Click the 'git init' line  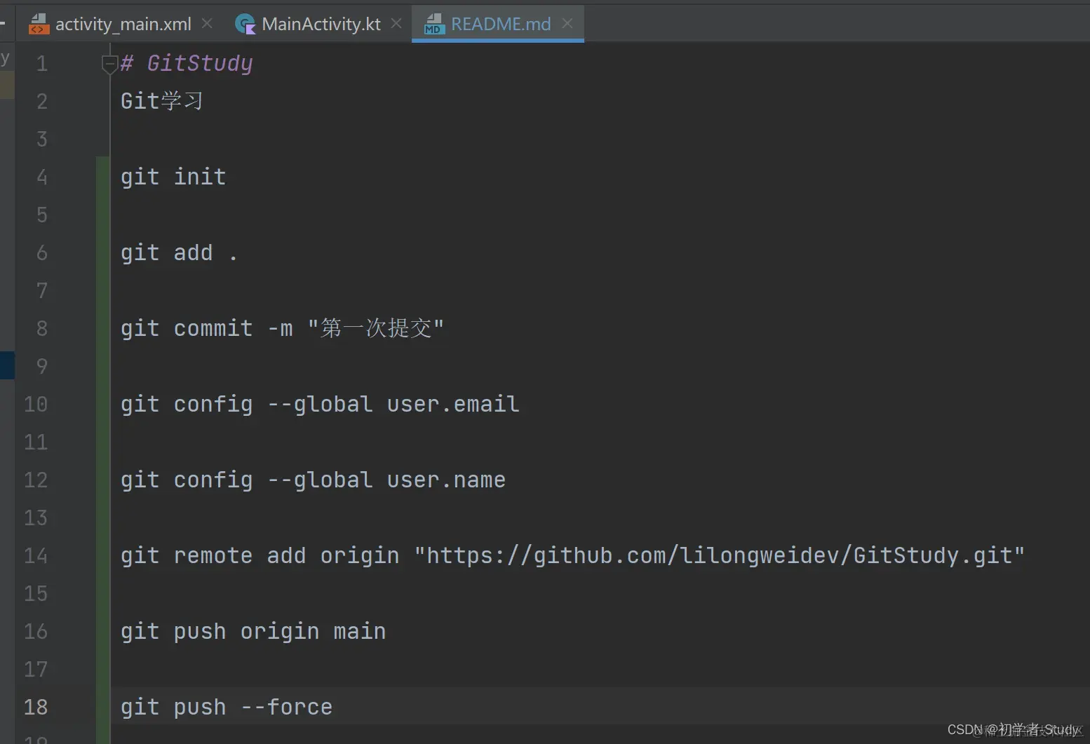[x=173, y=177]
